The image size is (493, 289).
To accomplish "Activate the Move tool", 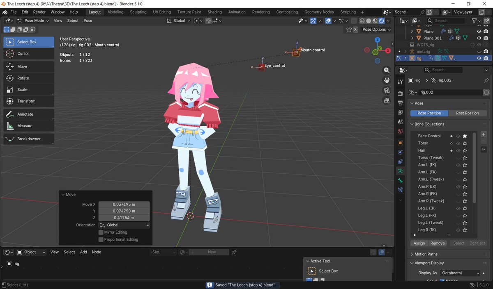I will pyautogui.click(x=29, y=66).
